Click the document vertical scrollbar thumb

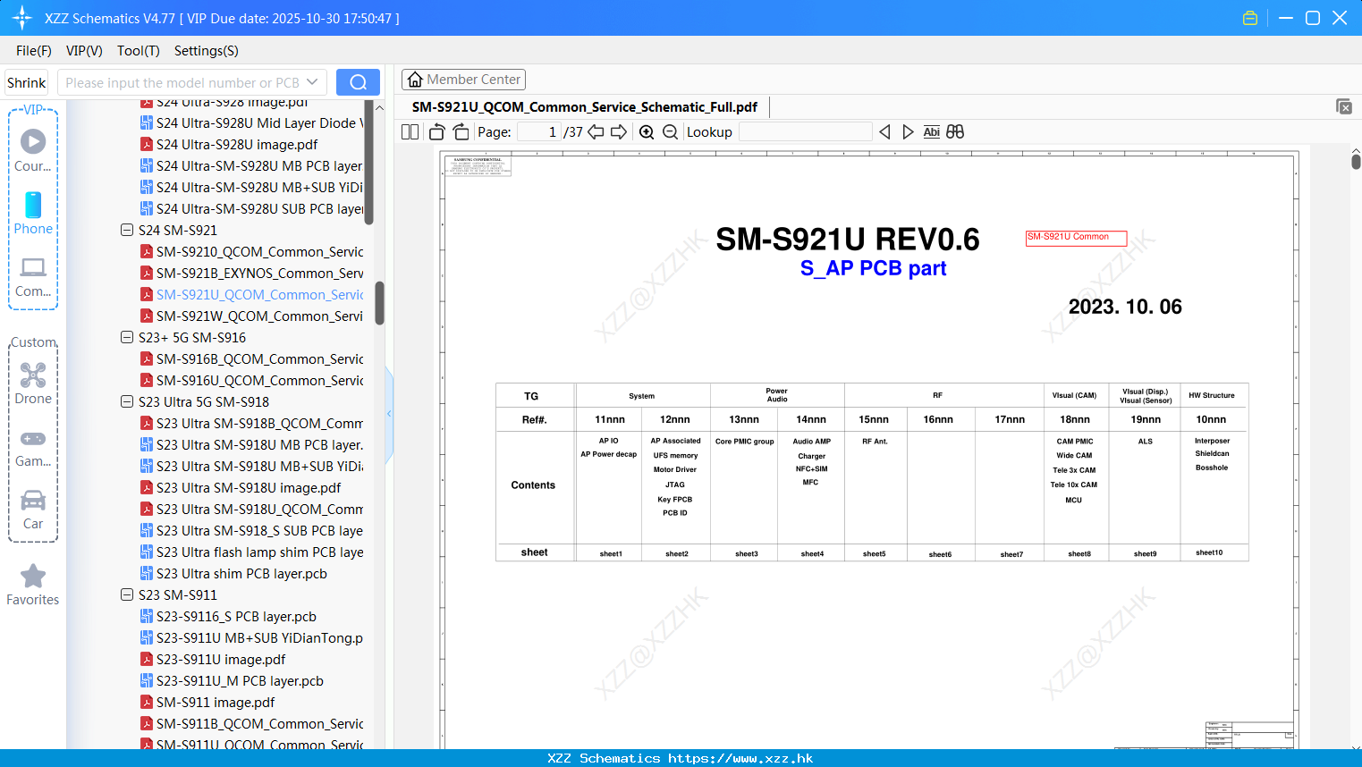pos(1356,162)
